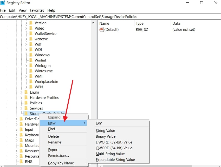Select the Policies folder icon

[26, 103]
